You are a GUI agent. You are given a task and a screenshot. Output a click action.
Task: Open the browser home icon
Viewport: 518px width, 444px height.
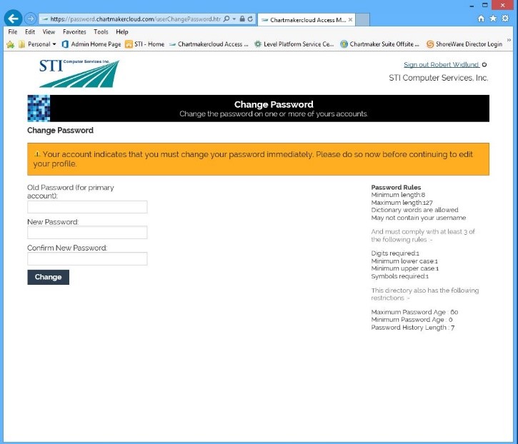click(480, 19)
